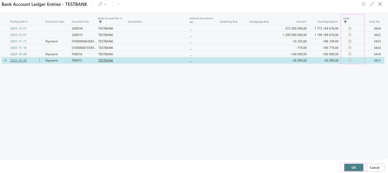This screenshot has width=388, height=173.
Task: Toggle Open checkbox for entry 3424
Action: click(x=349, y=48)
